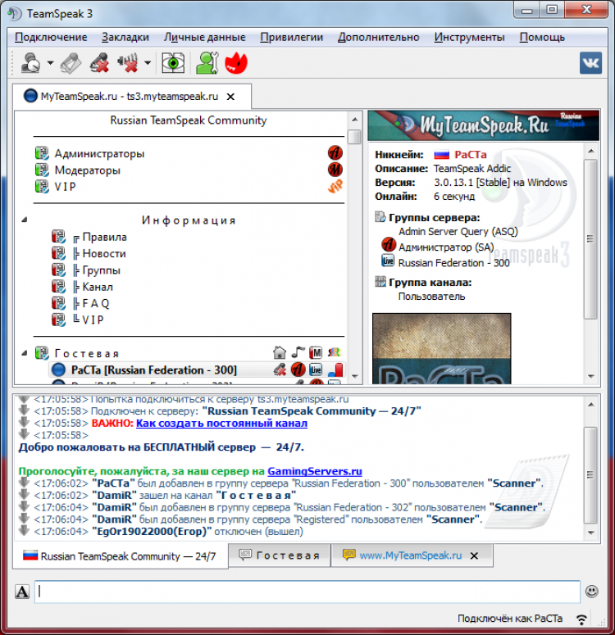
Task: Click the text format A button
Action: (x=22, y=592)
